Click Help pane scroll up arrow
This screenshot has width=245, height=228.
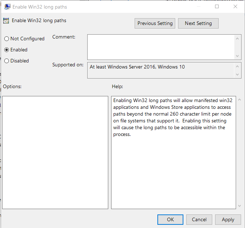coord(239,100)
